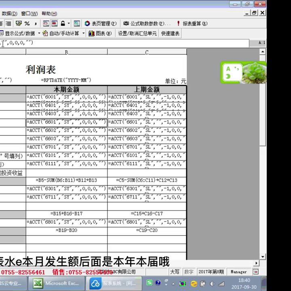Viewport: 291px width, 291px height.
Task: Click the green input method floating widget
Action: (x=243, y=73)
